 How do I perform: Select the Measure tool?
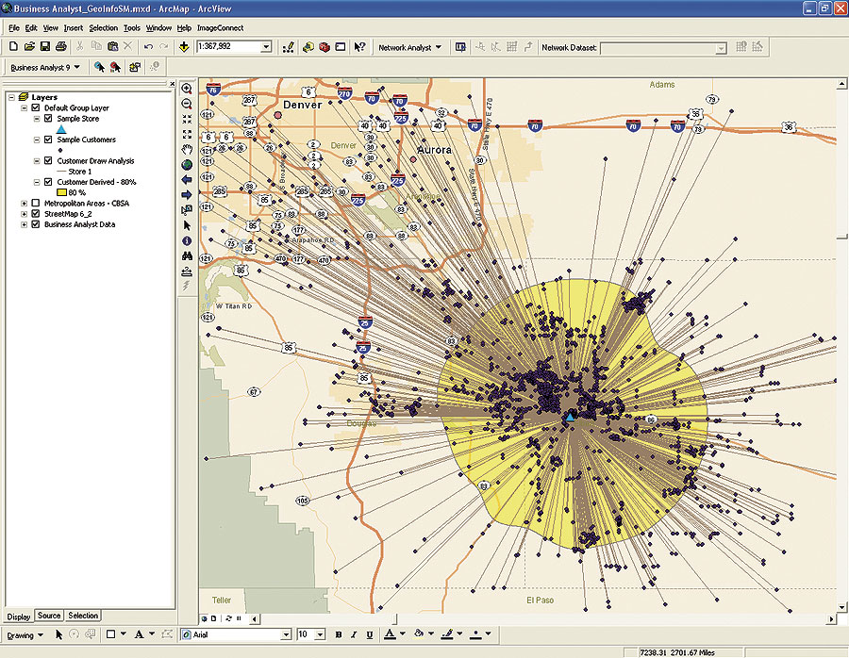click(187, 271)
